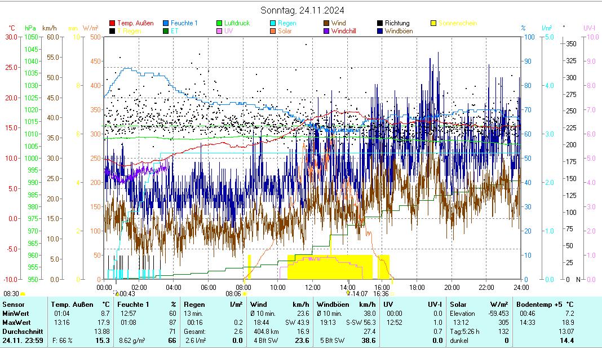Screen dimensions: 602x348
Task: Select the yellow Sonnenschein legend square
Action: [433, 24]
